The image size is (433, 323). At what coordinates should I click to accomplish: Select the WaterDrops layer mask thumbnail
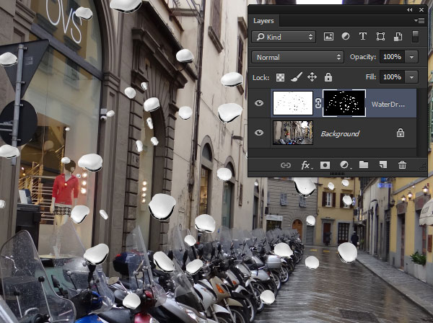tap(343, 104)
